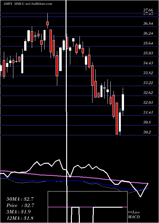159x223 pixels.
Task: Click the 30.8 price axis label
Action: tap(147, 122)
